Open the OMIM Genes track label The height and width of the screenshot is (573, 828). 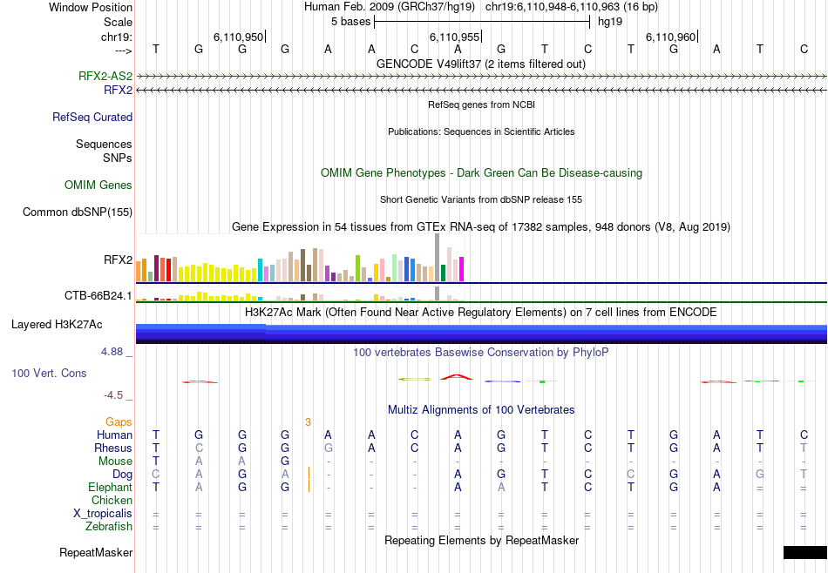click(x=98, y=185)
